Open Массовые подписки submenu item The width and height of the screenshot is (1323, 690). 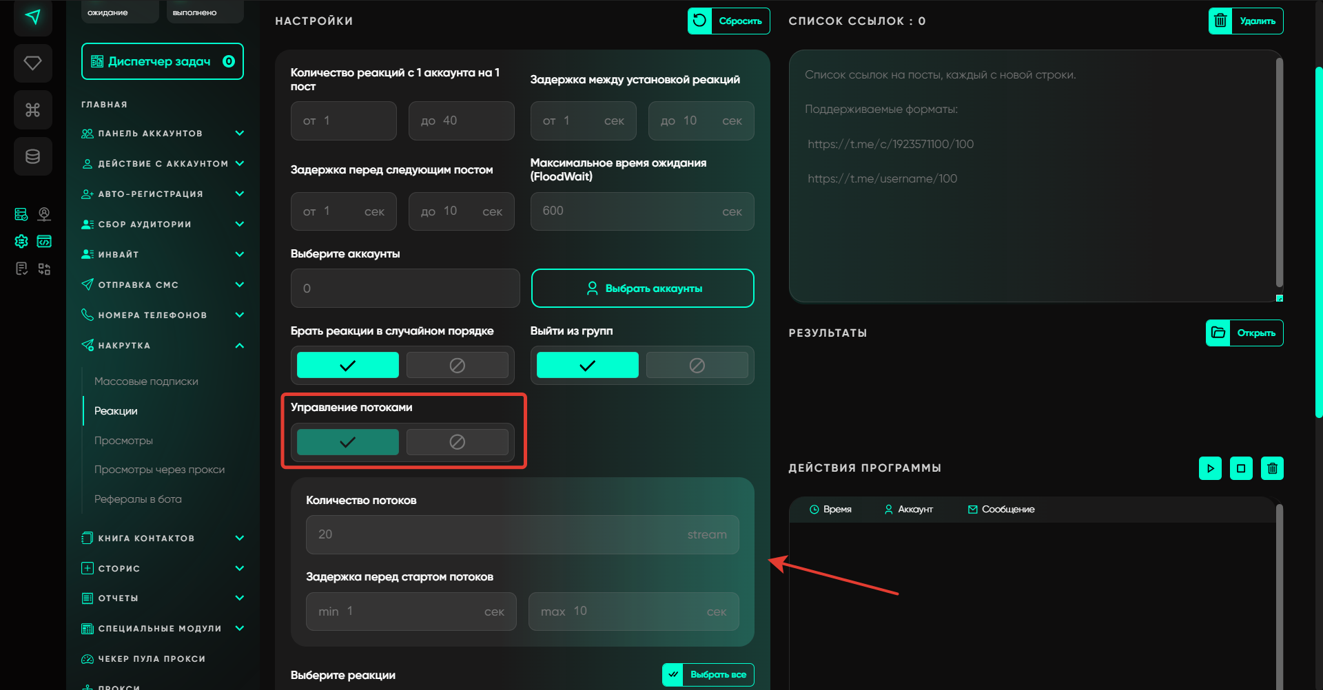coord(146,381)
